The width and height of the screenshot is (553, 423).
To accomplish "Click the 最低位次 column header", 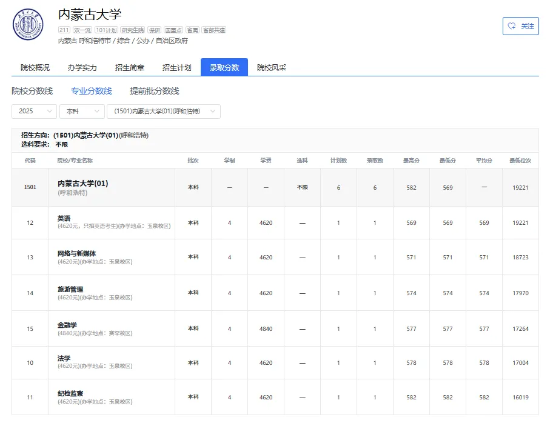I will pos(520,161).
